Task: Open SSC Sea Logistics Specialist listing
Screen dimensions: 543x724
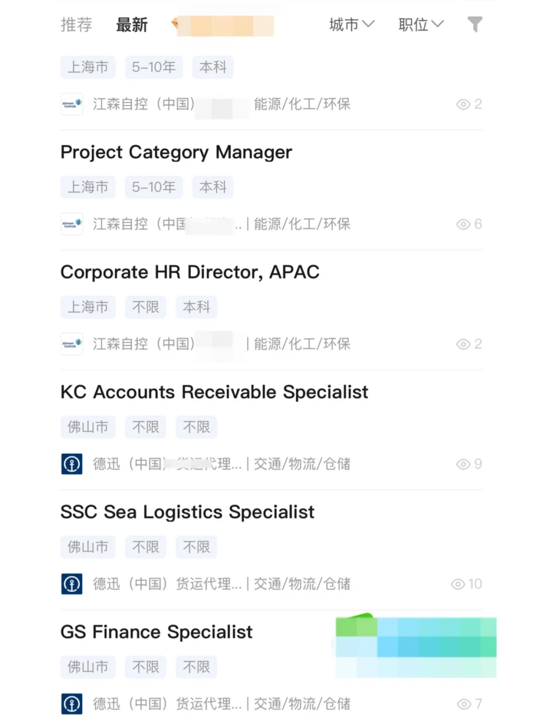Action: 187,512
